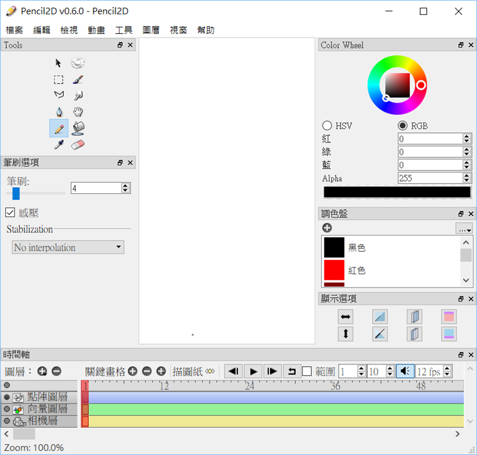Toggle the sound mute button

pos(404,372)
